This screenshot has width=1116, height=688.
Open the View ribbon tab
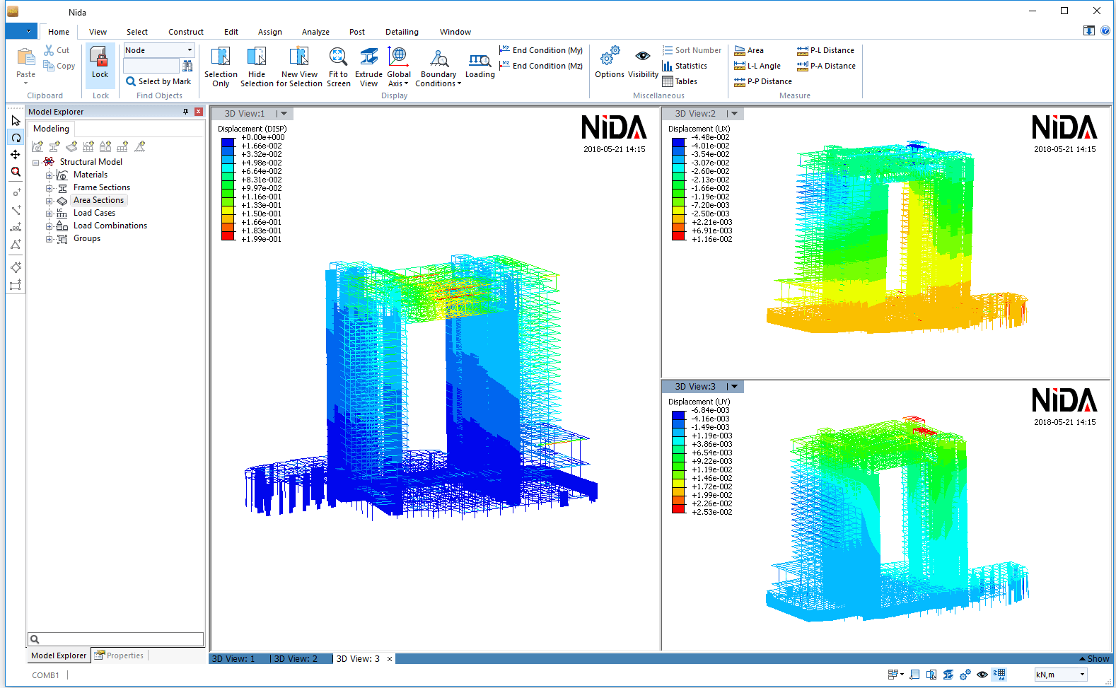pyautogui.click(x=98, y=32)
